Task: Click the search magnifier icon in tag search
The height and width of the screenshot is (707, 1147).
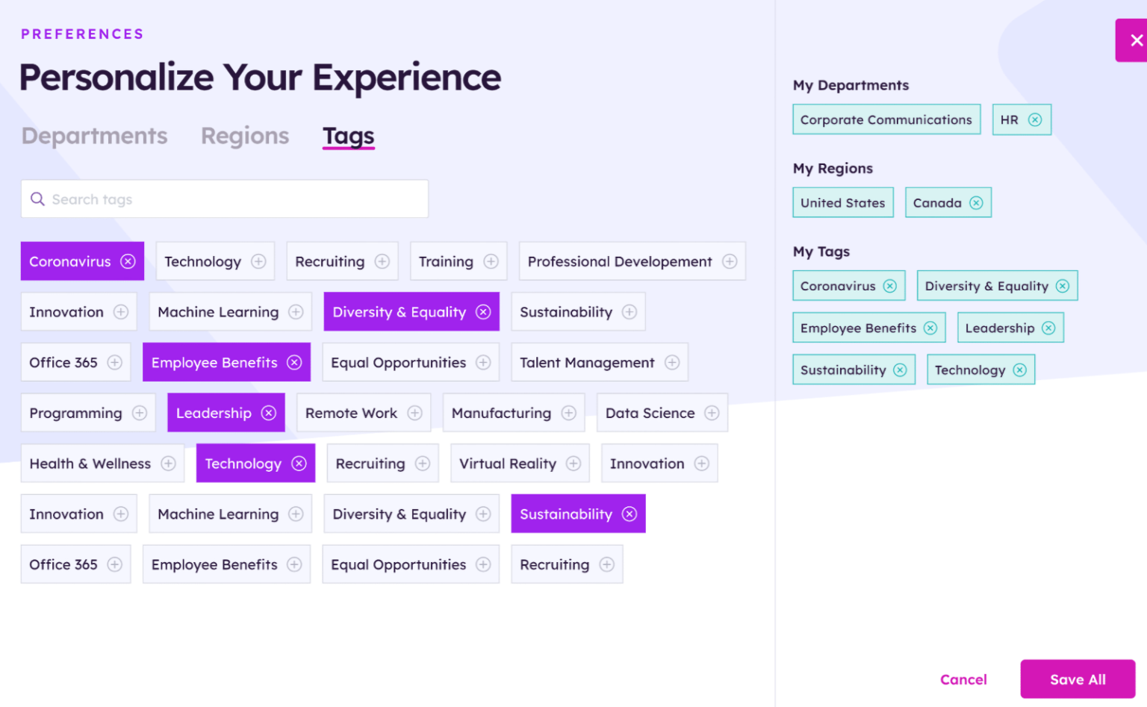Action: click(38, 199)
